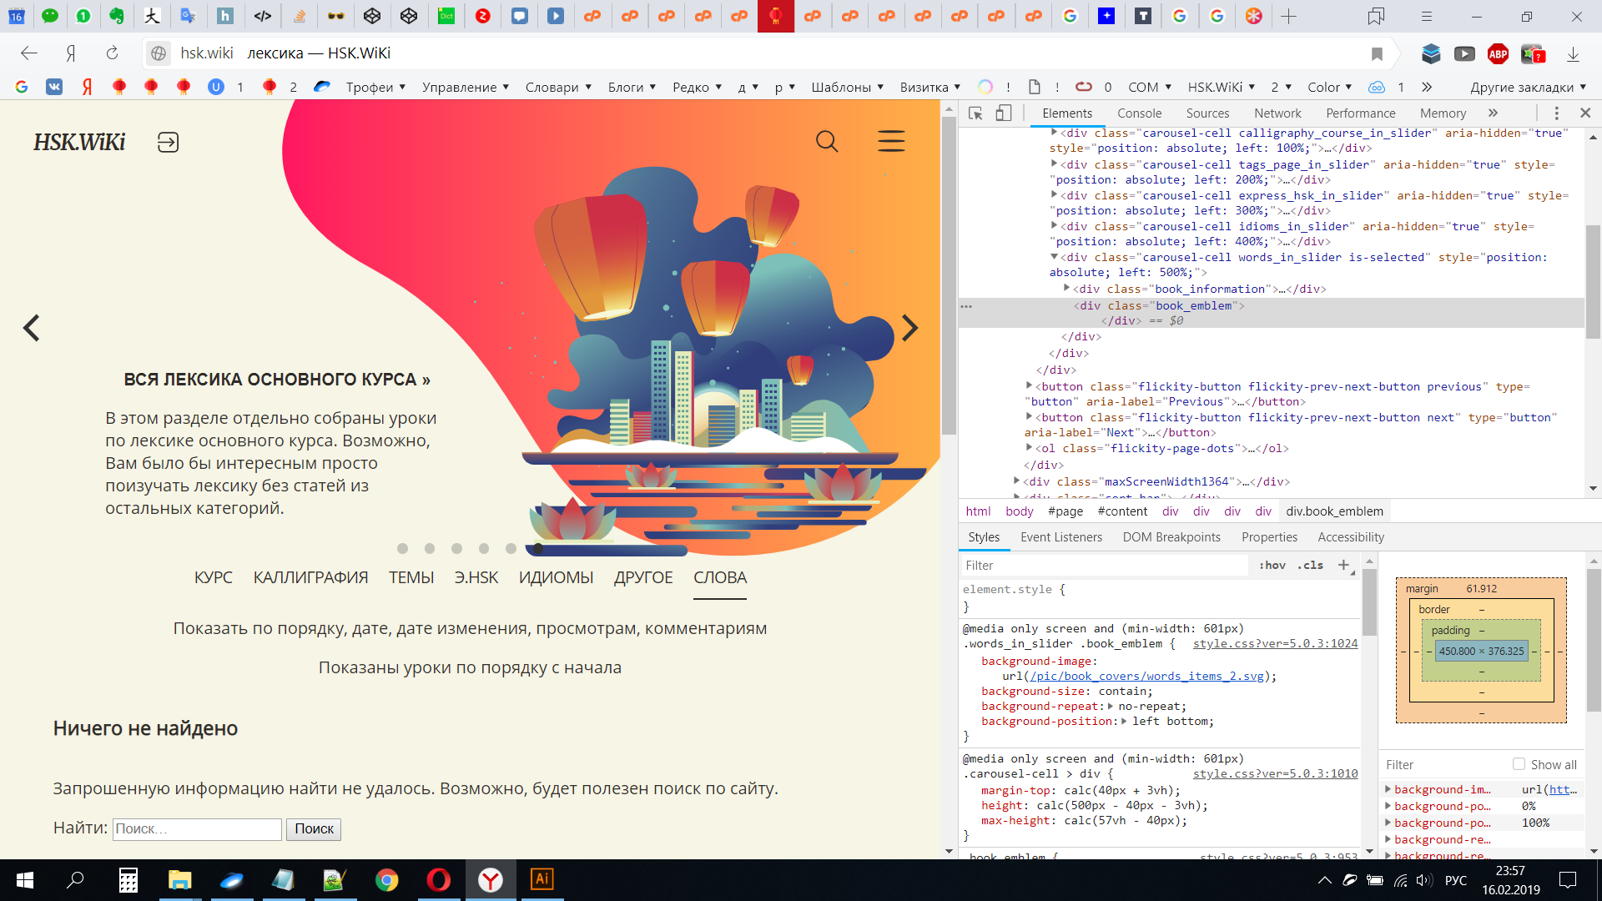The width and height of the screenshot is (1602, 901).
Task: Toggle the :hov element state panel
Action: tap(1272, 566)
